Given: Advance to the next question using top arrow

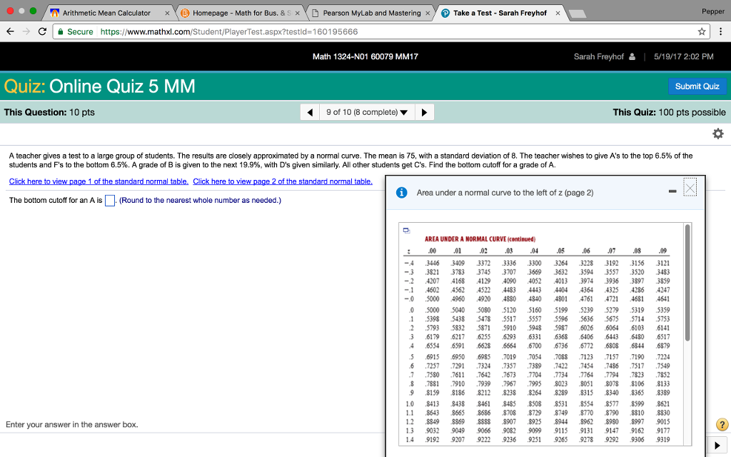Looking at the screenshot, I should (423, 112).
